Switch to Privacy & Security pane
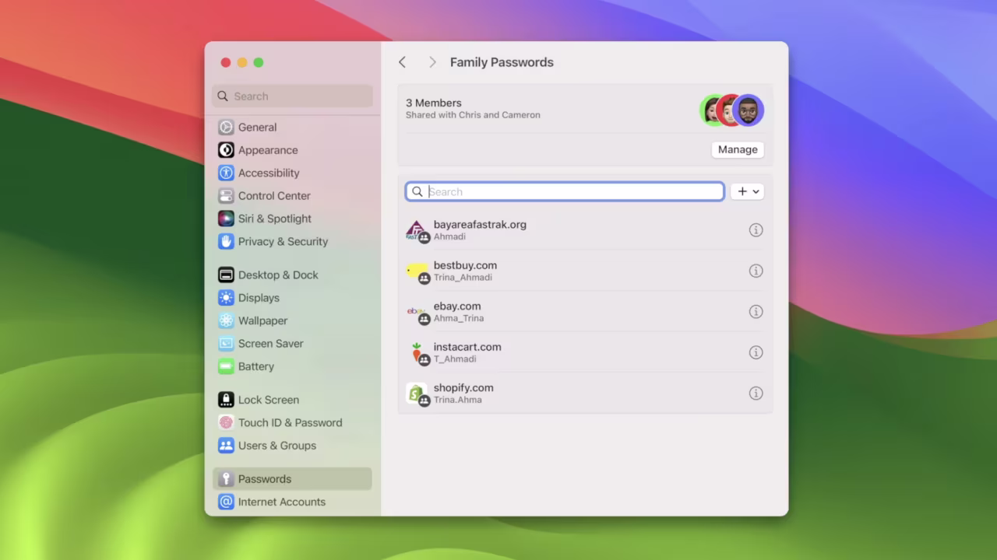 click(283, 241)
